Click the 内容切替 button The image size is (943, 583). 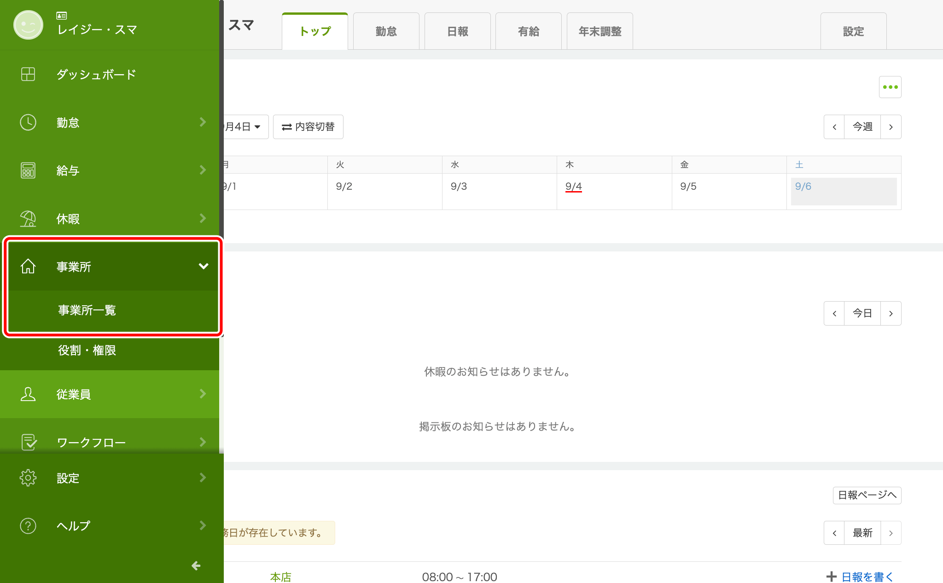tap(308, 127)
